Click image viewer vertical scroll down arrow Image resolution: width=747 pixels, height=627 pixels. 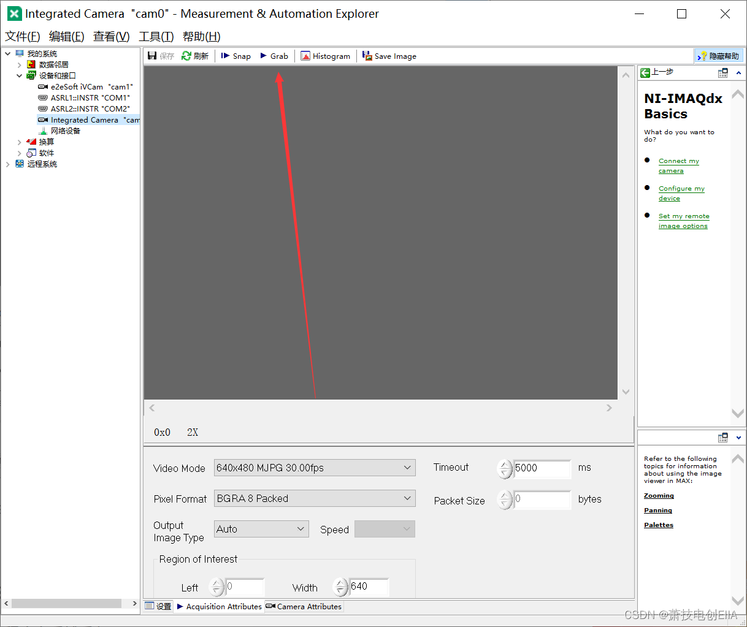626,392
